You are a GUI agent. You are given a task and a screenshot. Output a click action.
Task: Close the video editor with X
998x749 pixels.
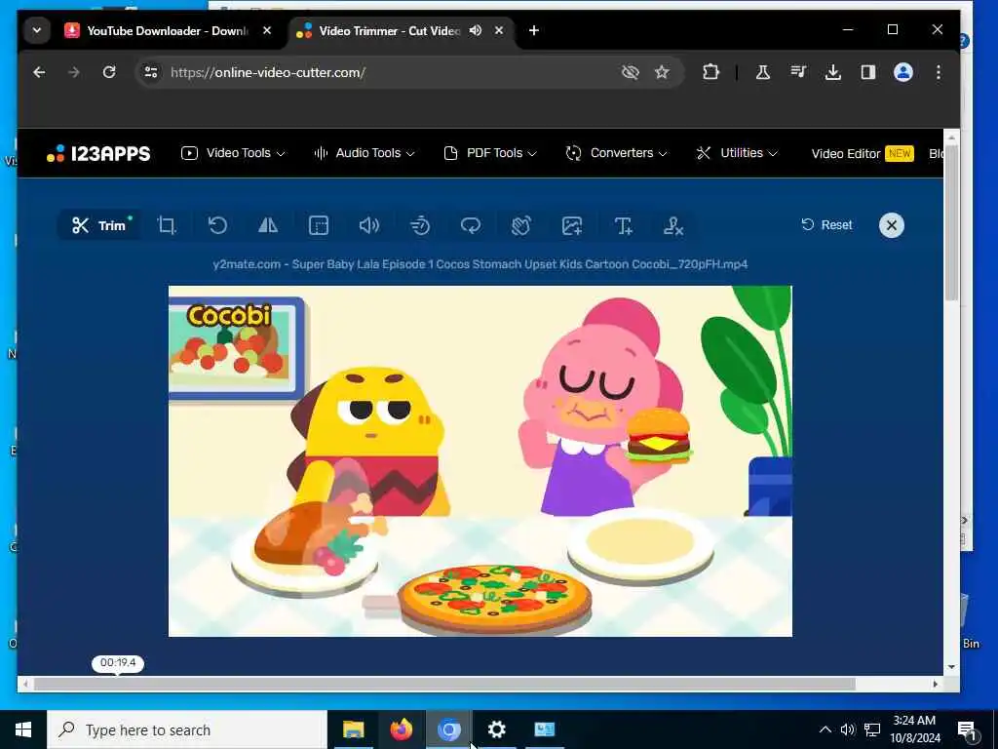pos(891,225)
